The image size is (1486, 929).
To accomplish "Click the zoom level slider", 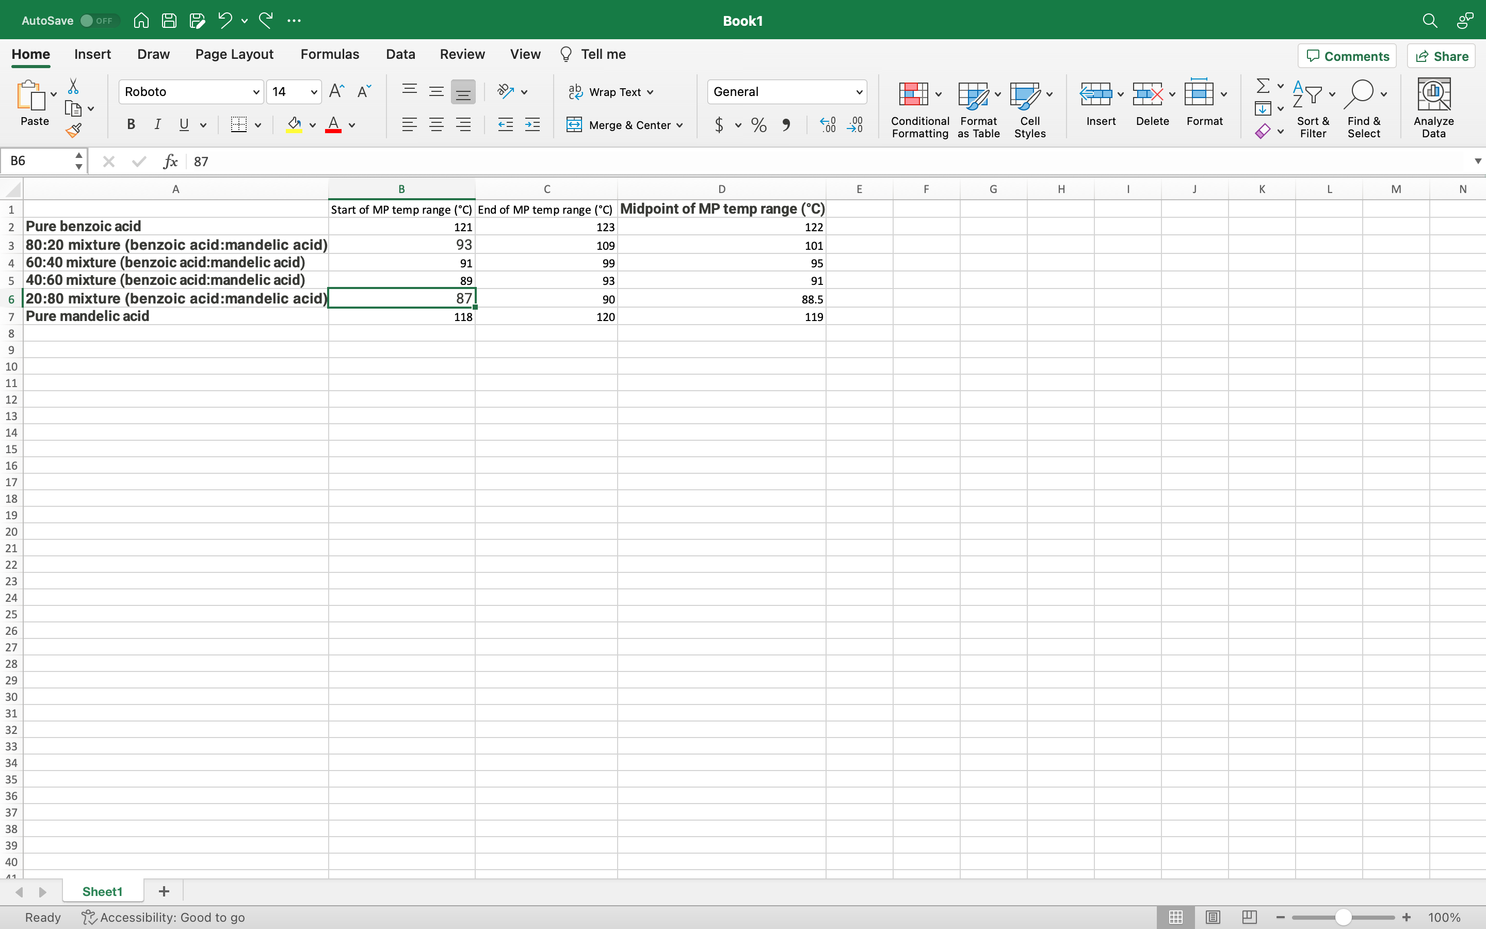I will point(1343,917).
